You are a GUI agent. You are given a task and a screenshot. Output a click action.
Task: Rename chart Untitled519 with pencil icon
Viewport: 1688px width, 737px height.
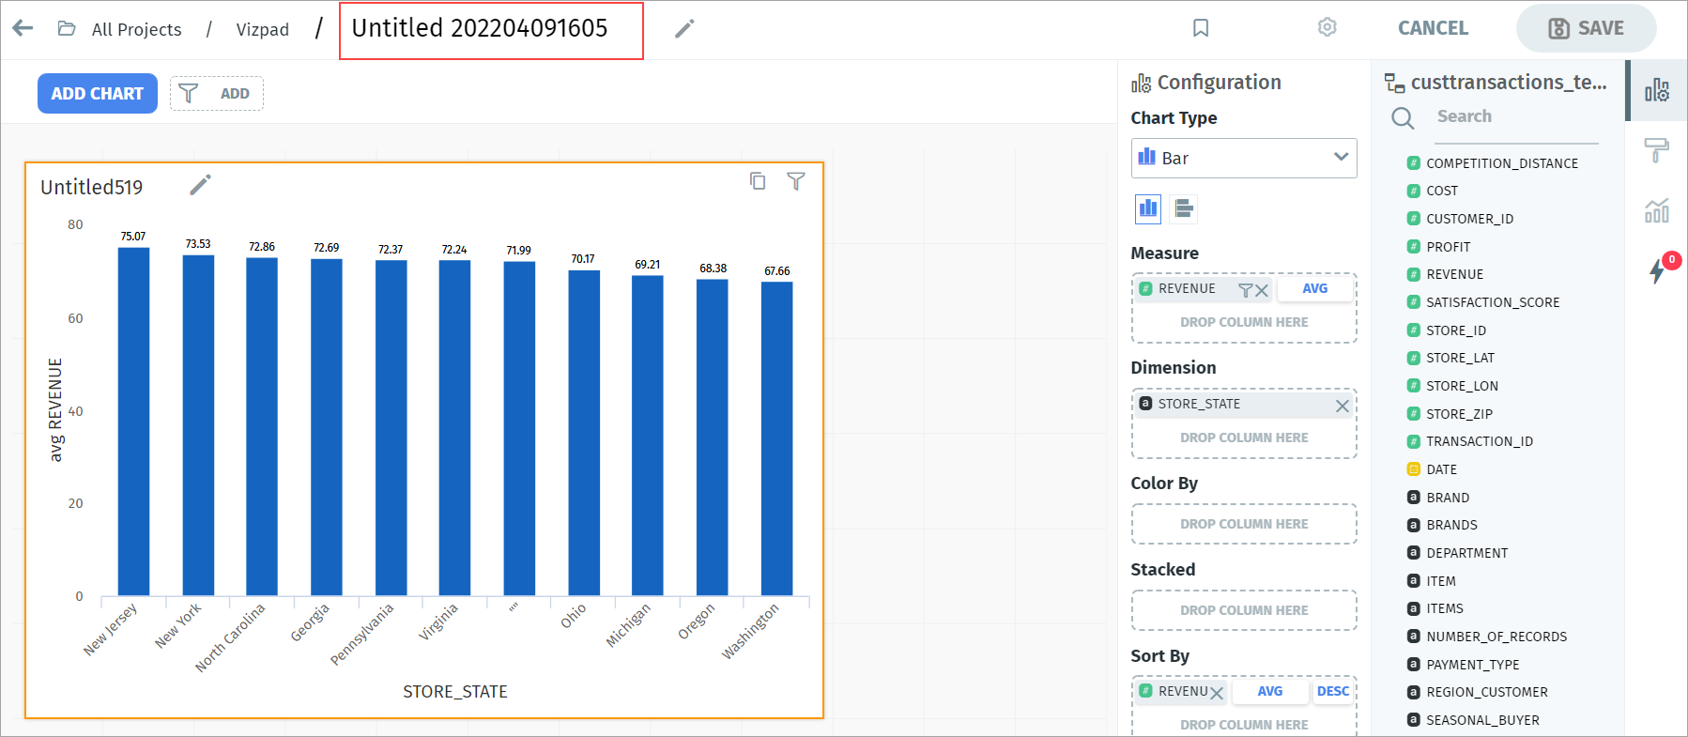[x=200, y=185]
